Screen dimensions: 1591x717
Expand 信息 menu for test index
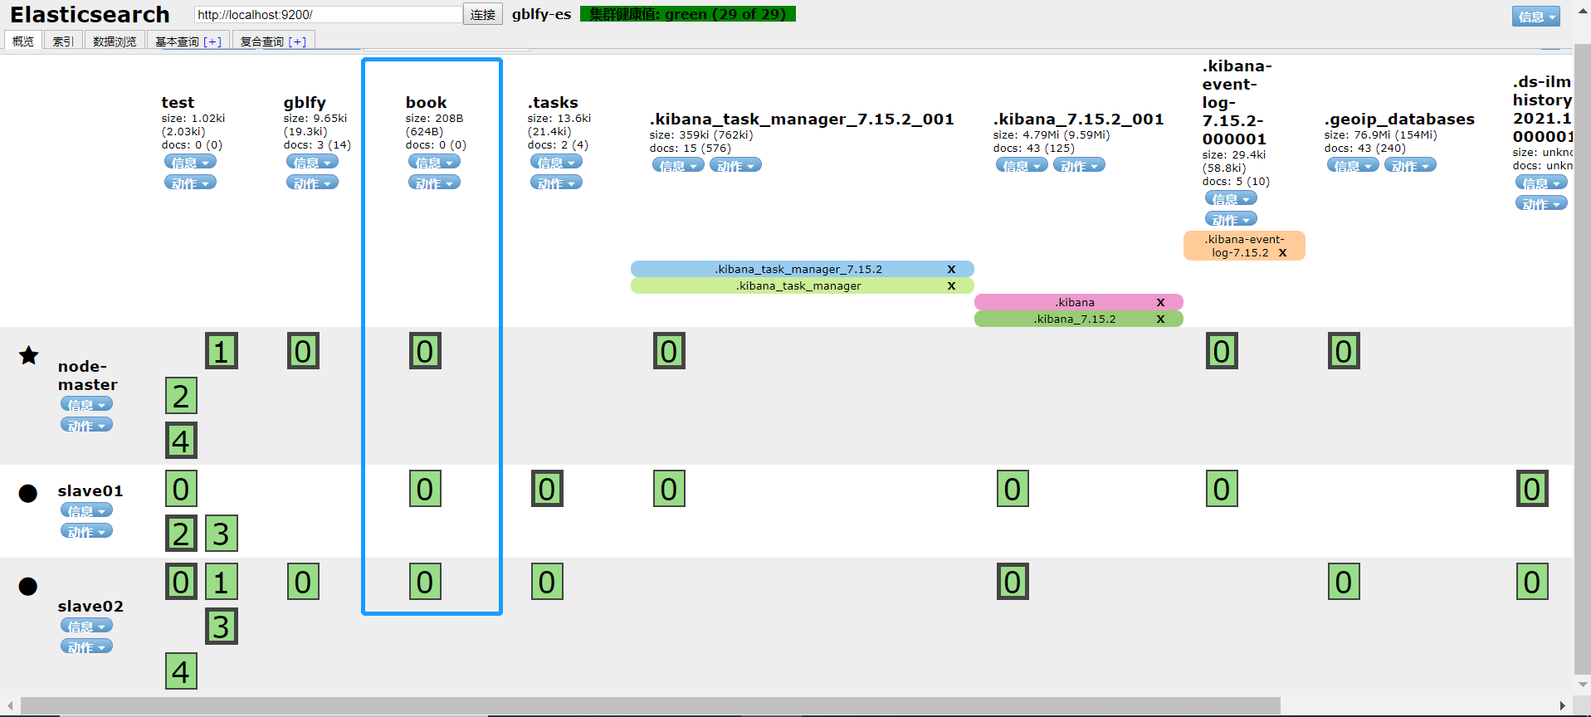tap(190, 162)
